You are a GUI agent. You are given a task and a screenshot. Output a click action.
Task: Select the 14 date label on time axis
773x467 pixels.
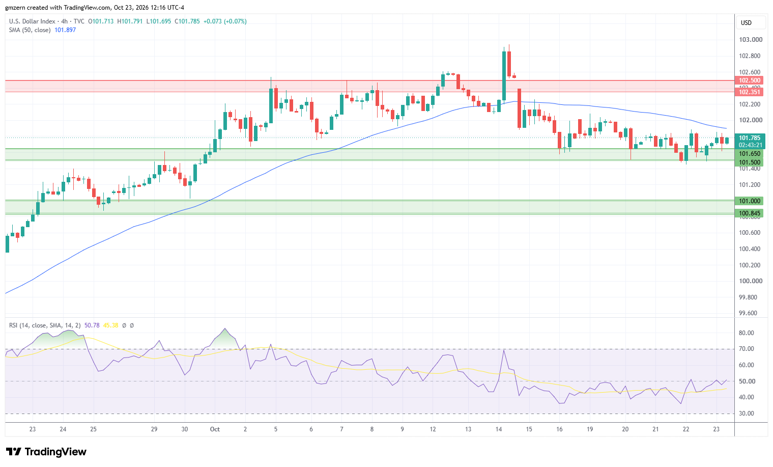tap(499, 429)
